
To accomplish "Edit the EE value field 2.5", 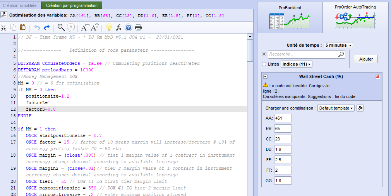I will [283, 160].
